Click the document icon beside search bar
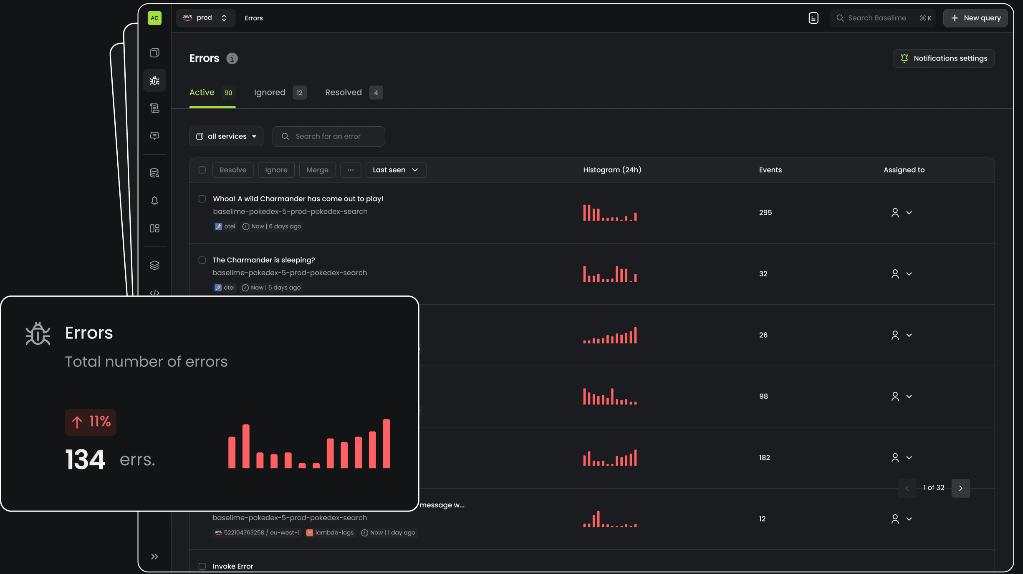This screenshot has width=1023, height=574. click(x=813, y=18)
